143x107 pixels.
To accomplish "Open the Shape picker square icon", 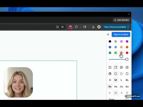I will pos(127,99).
